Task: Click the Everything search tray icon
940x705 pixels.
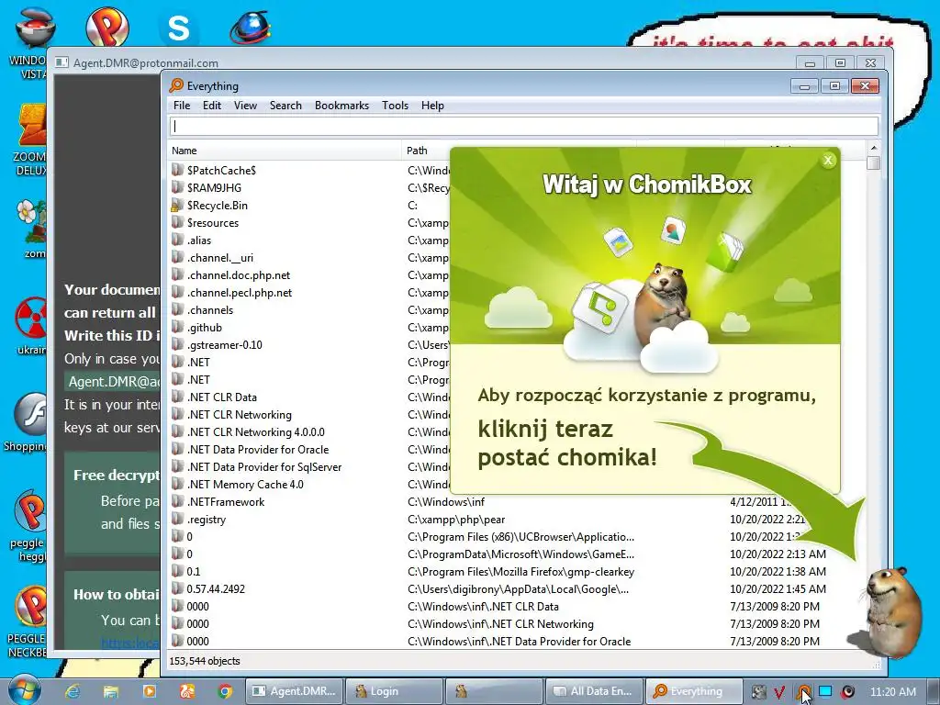Action: tap(803, 692)
